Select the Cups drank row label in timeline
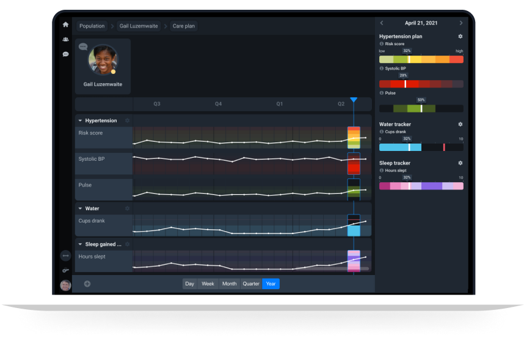 pos(92,221)
